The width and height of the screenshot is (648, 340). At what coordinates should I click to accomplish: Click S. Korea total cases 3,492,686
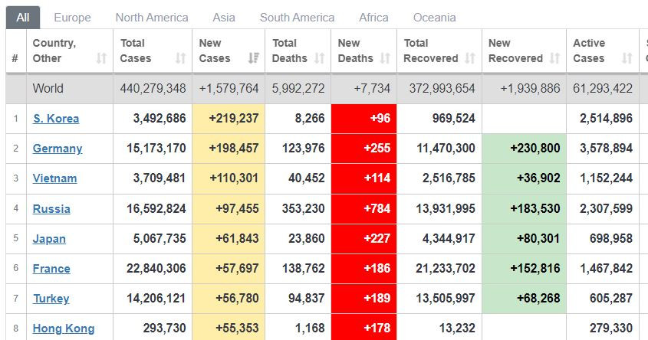tap(160, 119)
